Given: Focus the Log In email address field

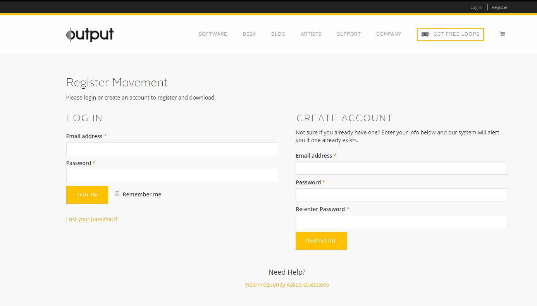Looking at the screenshot, I should click(x=172, y=149).
